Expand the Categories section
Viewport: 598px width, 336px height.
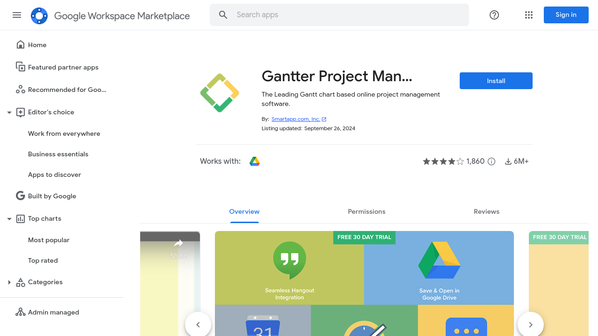tap(9, 282)
